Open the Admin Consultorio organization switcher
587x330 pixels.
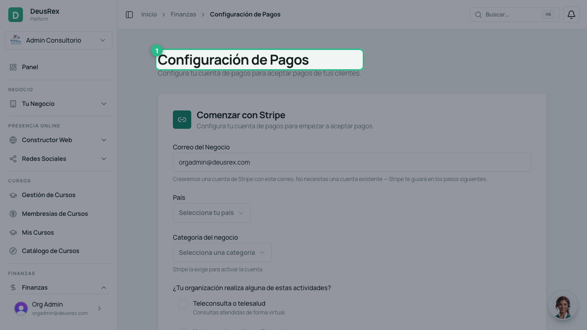(58, 40)
